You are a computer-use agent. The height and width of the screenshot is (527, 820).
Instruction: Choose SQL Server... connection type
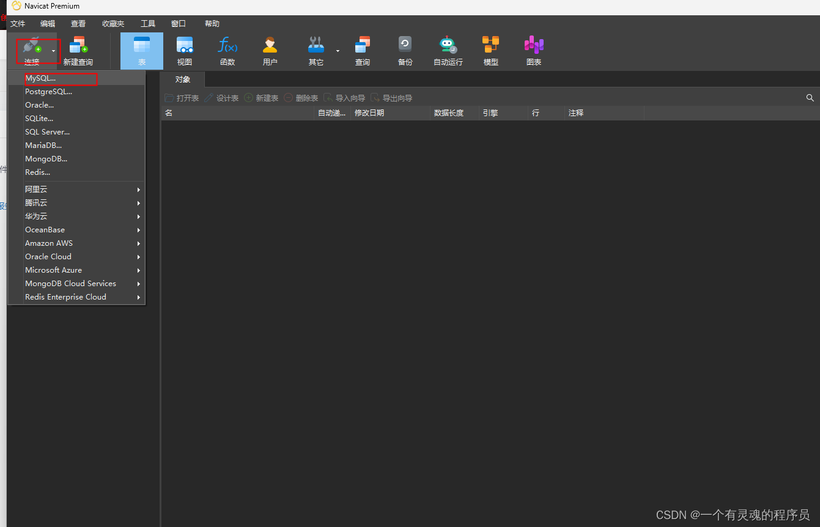(76, 132)
